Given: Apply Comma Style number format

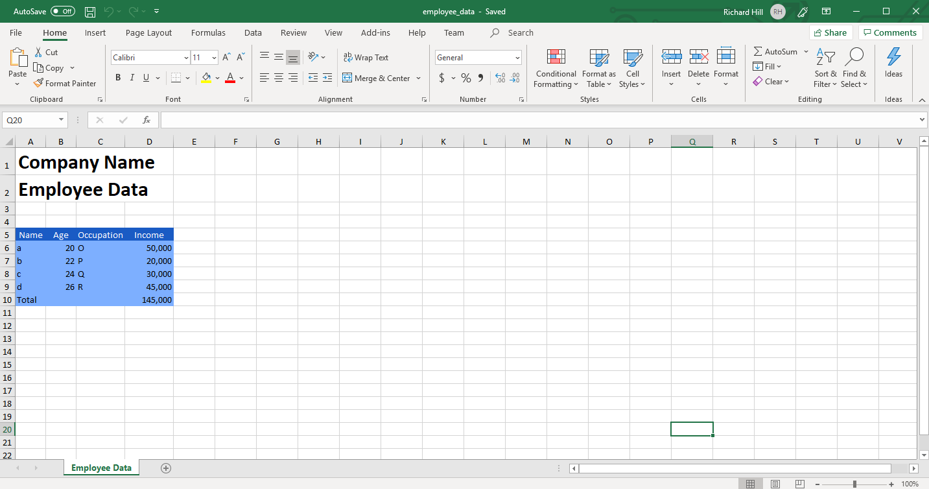Looking at the screenshot, I should pyautogui.click(x=480, y=78).
